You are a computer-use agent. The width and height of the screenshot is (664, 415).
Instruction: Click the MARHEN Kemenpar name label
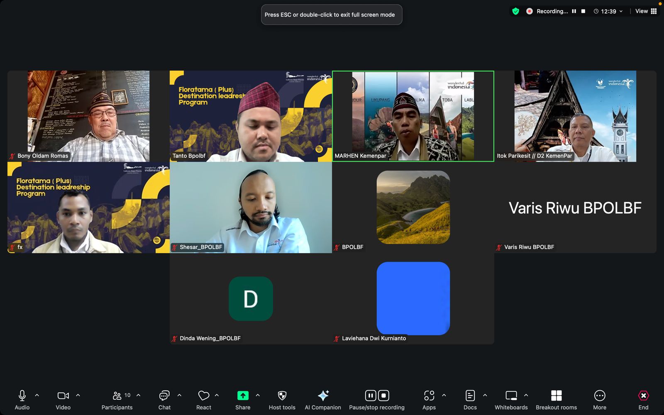[360, 156]
